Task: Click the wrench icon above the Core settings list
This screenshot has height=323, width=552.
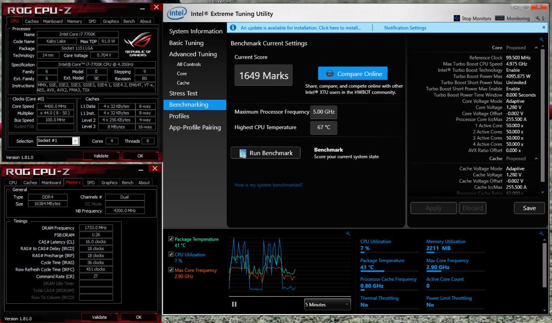Action: [542, 39]
